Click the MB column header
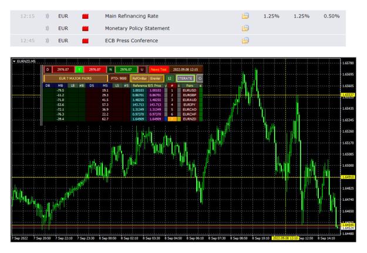The image size is (367, 253). (60, 86)
